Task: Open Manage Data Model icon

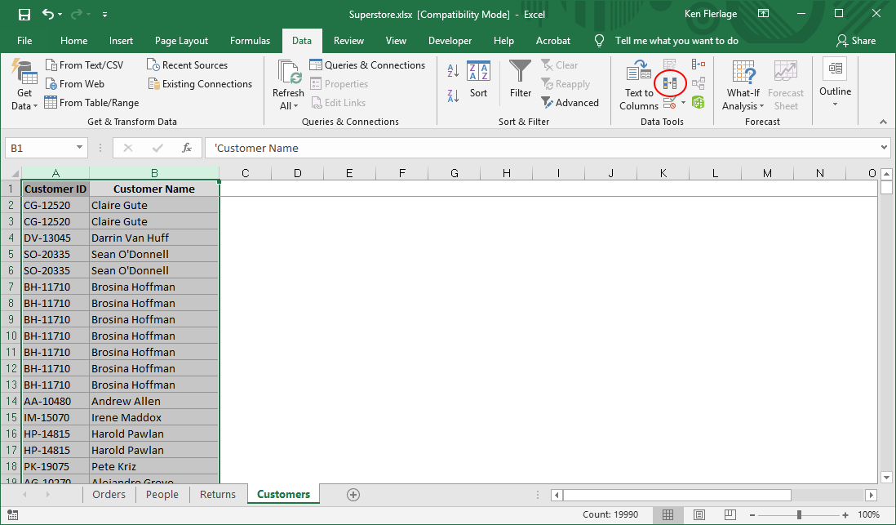Action: [699, 103]
